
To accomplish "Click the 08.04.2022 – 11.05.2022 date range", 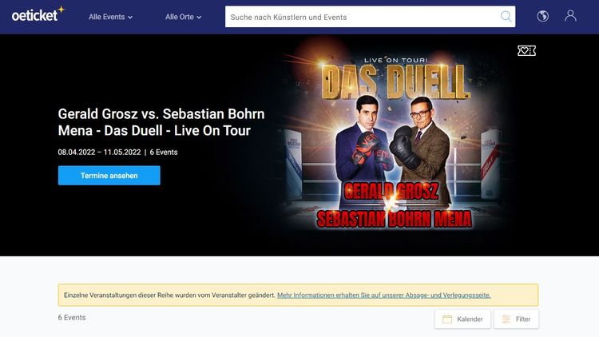I will point(99,152).
